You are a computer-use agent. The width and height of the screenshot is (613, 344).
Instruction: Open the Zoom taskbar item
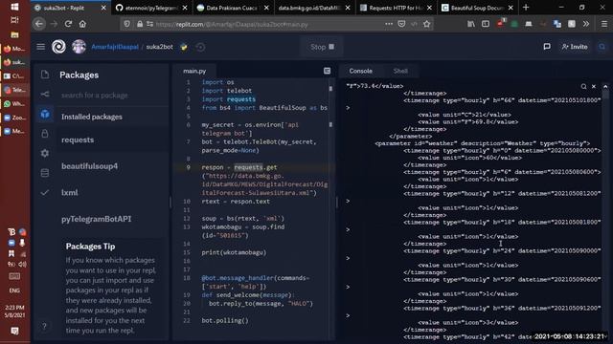coord(14,118)
